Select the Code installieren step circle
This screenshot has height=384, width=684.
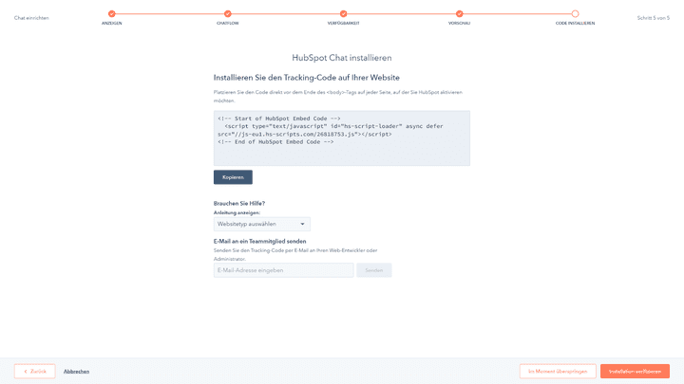point(575,14)
